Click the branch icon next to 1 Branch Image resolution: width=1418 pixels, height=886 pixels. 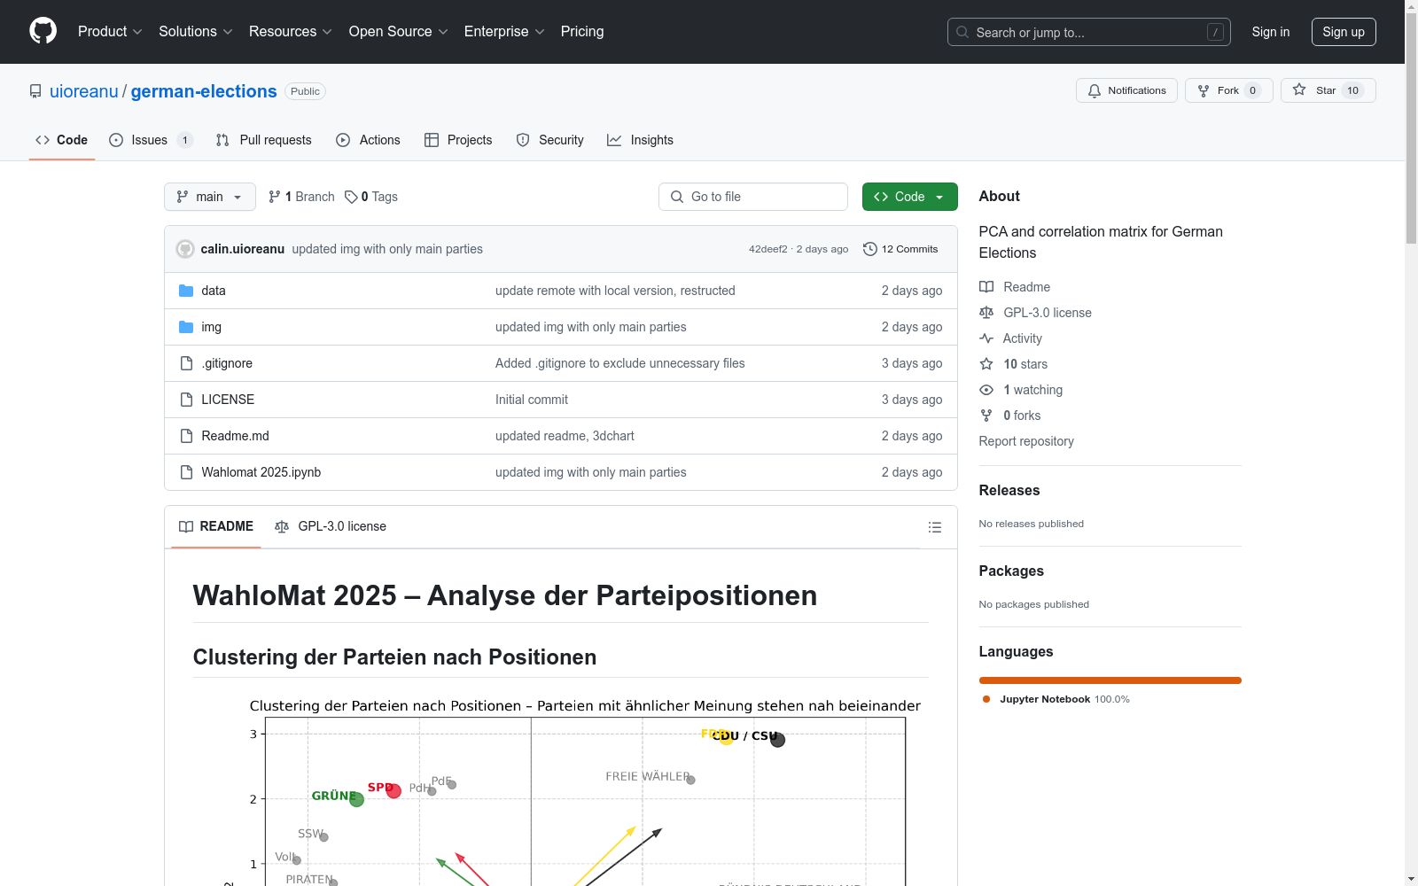click(275, 197)
